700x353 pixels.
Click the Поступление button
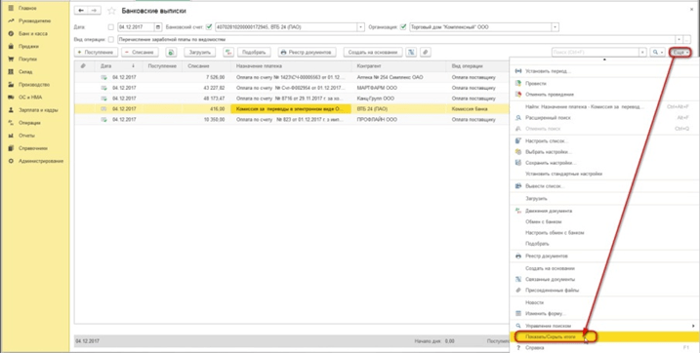pos(96,52)
